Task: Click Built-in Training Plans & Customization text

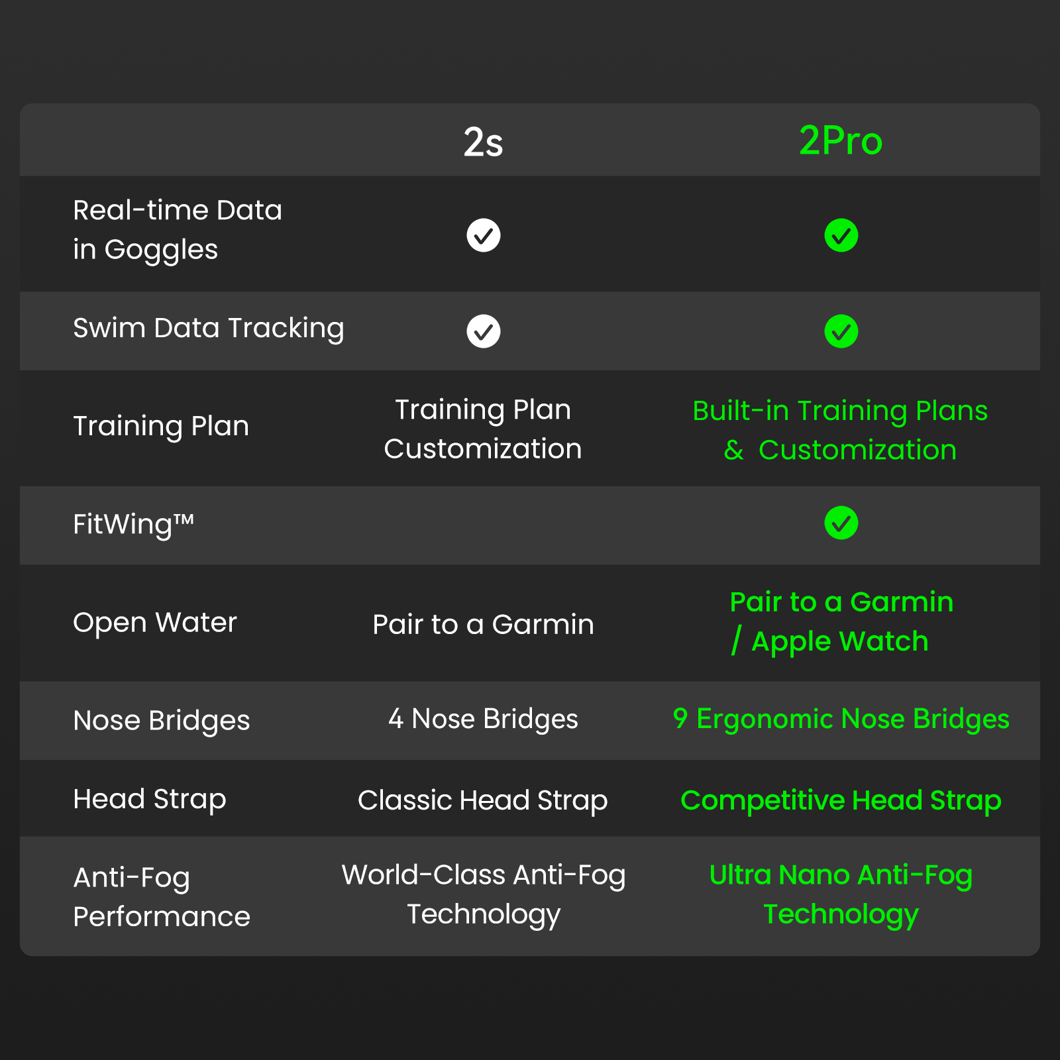Action: 840,430
